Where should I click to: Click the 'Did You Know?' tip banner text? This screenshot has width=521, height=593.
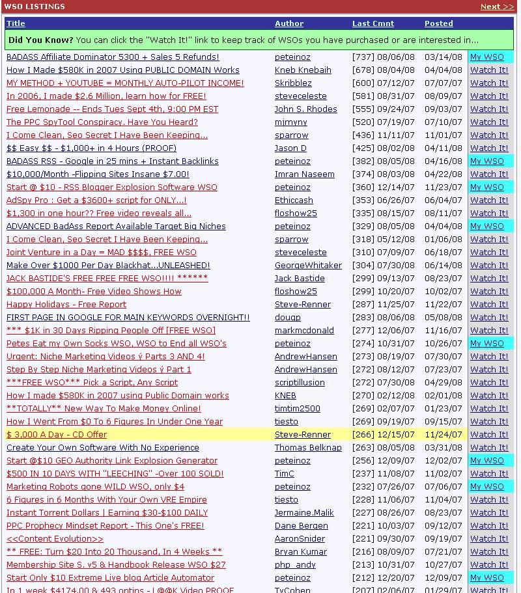244,40
